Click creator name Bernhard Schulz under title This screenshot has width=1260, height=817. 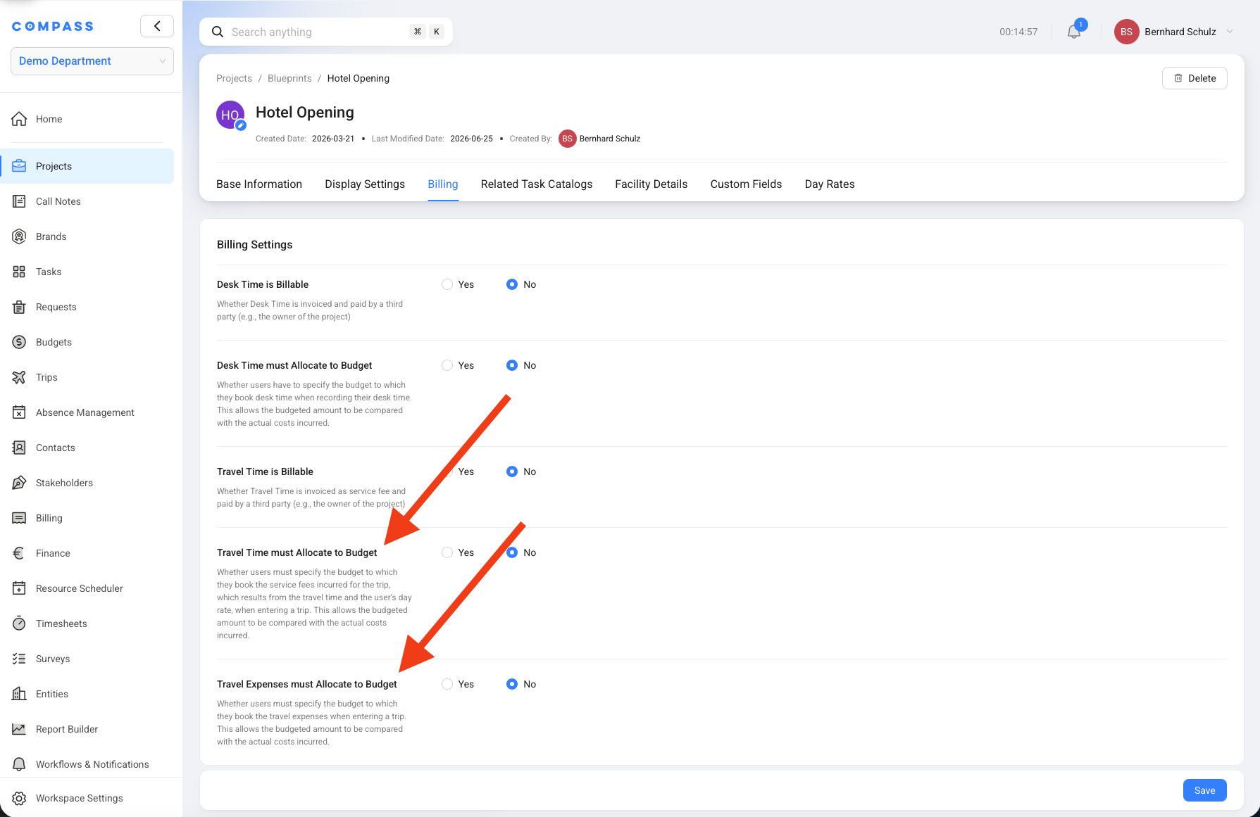[610, 139]
